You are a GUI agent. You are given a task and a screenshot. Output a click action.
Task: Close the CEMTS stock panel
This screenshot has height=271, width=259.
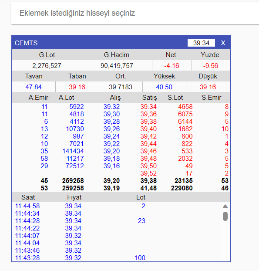tap(223, 43)
